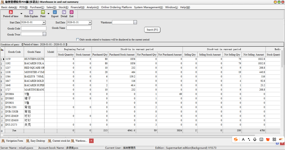This screenshot has height=150, width=285.
Task: Click the Hide Explain toolbar icon
Action: coord(31,12)
